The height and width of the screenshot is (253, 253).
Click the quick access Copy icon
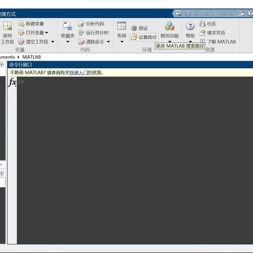(x=206, y=13)
